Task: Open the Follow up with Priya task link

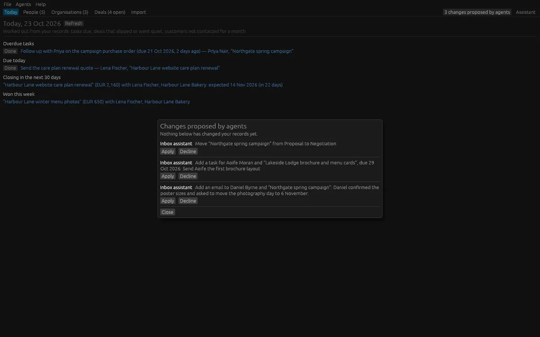Action: click(x=157, y=51)
